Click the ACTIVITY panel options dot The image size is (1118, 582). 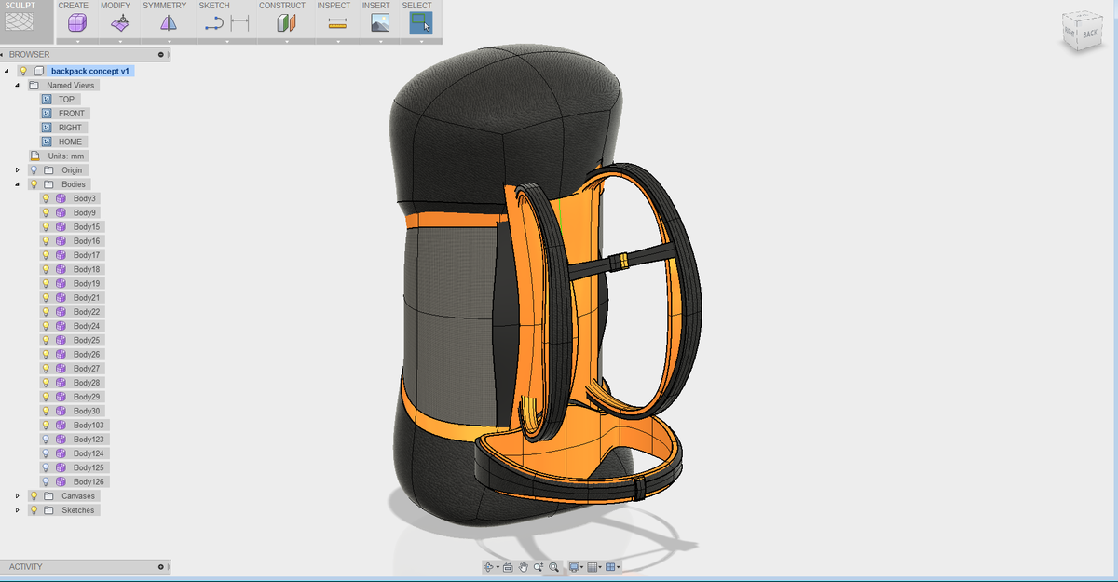pos(160,566)
